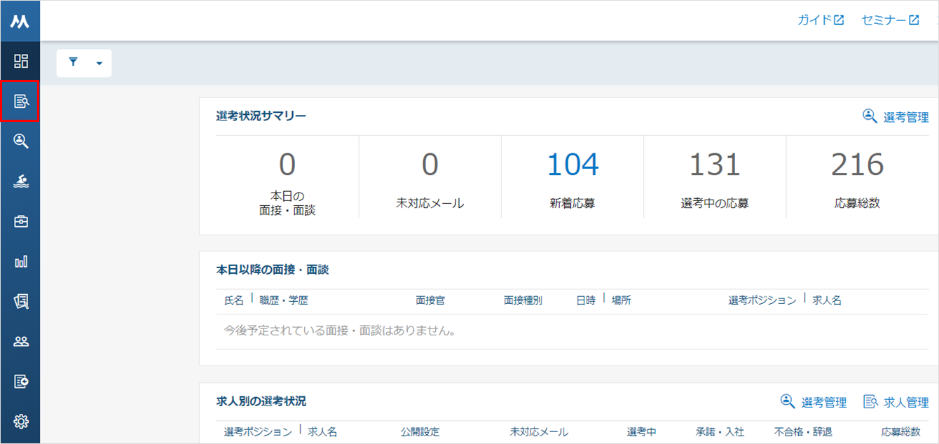Open candidate search icon in the sidebar

tap(21, 141)
